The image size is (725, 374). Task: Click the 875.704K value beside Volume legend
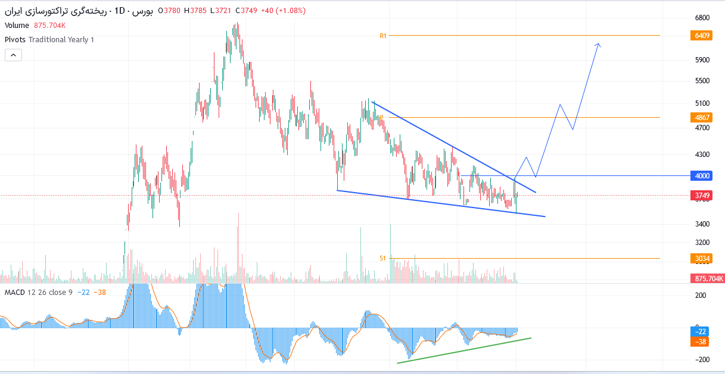pos(50,26)
